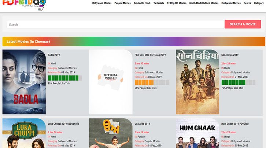Focus the movie Search field
The height and width of the screenshot is (148, 266).
[115, 24]
